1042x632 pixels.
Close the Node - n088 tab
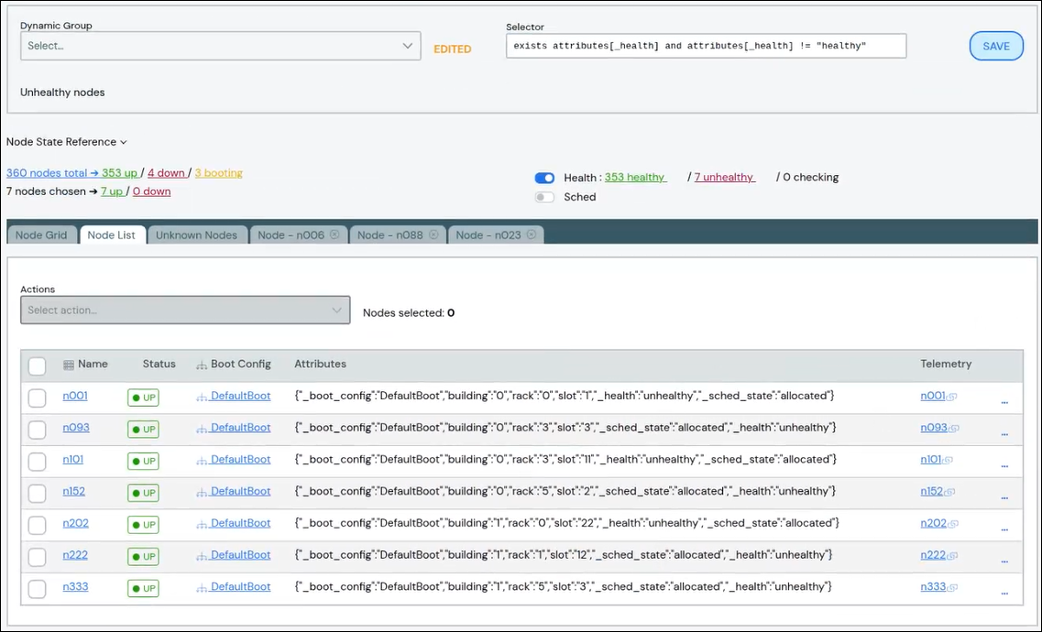(433, 235)
